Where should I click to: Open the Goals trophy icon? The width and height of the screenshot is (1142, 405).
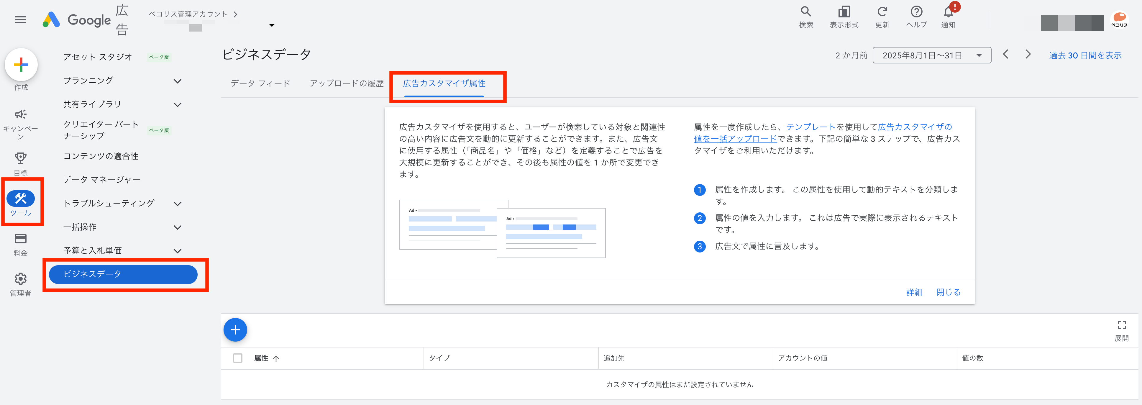20,158
